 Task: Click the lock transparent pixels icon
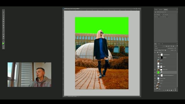click(x=159, y=50)
